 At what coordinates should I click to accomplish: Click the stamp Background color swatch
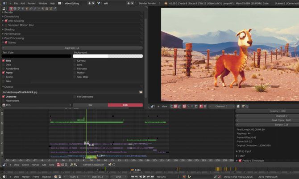[108, 56]
